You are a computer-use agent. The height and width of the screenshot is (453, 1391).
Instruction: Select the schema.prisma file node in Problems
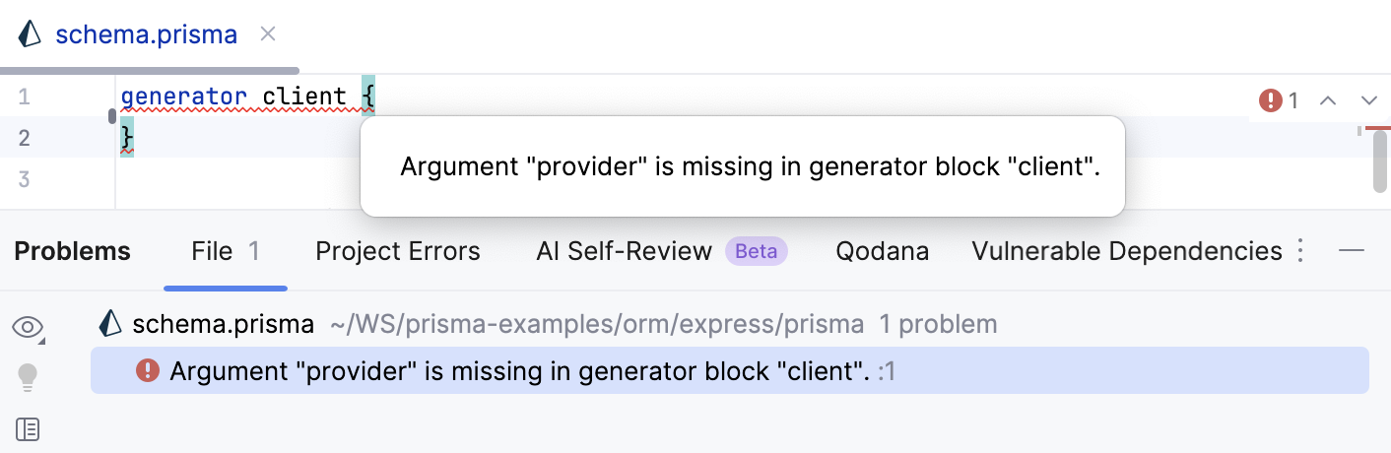[223, 324]
